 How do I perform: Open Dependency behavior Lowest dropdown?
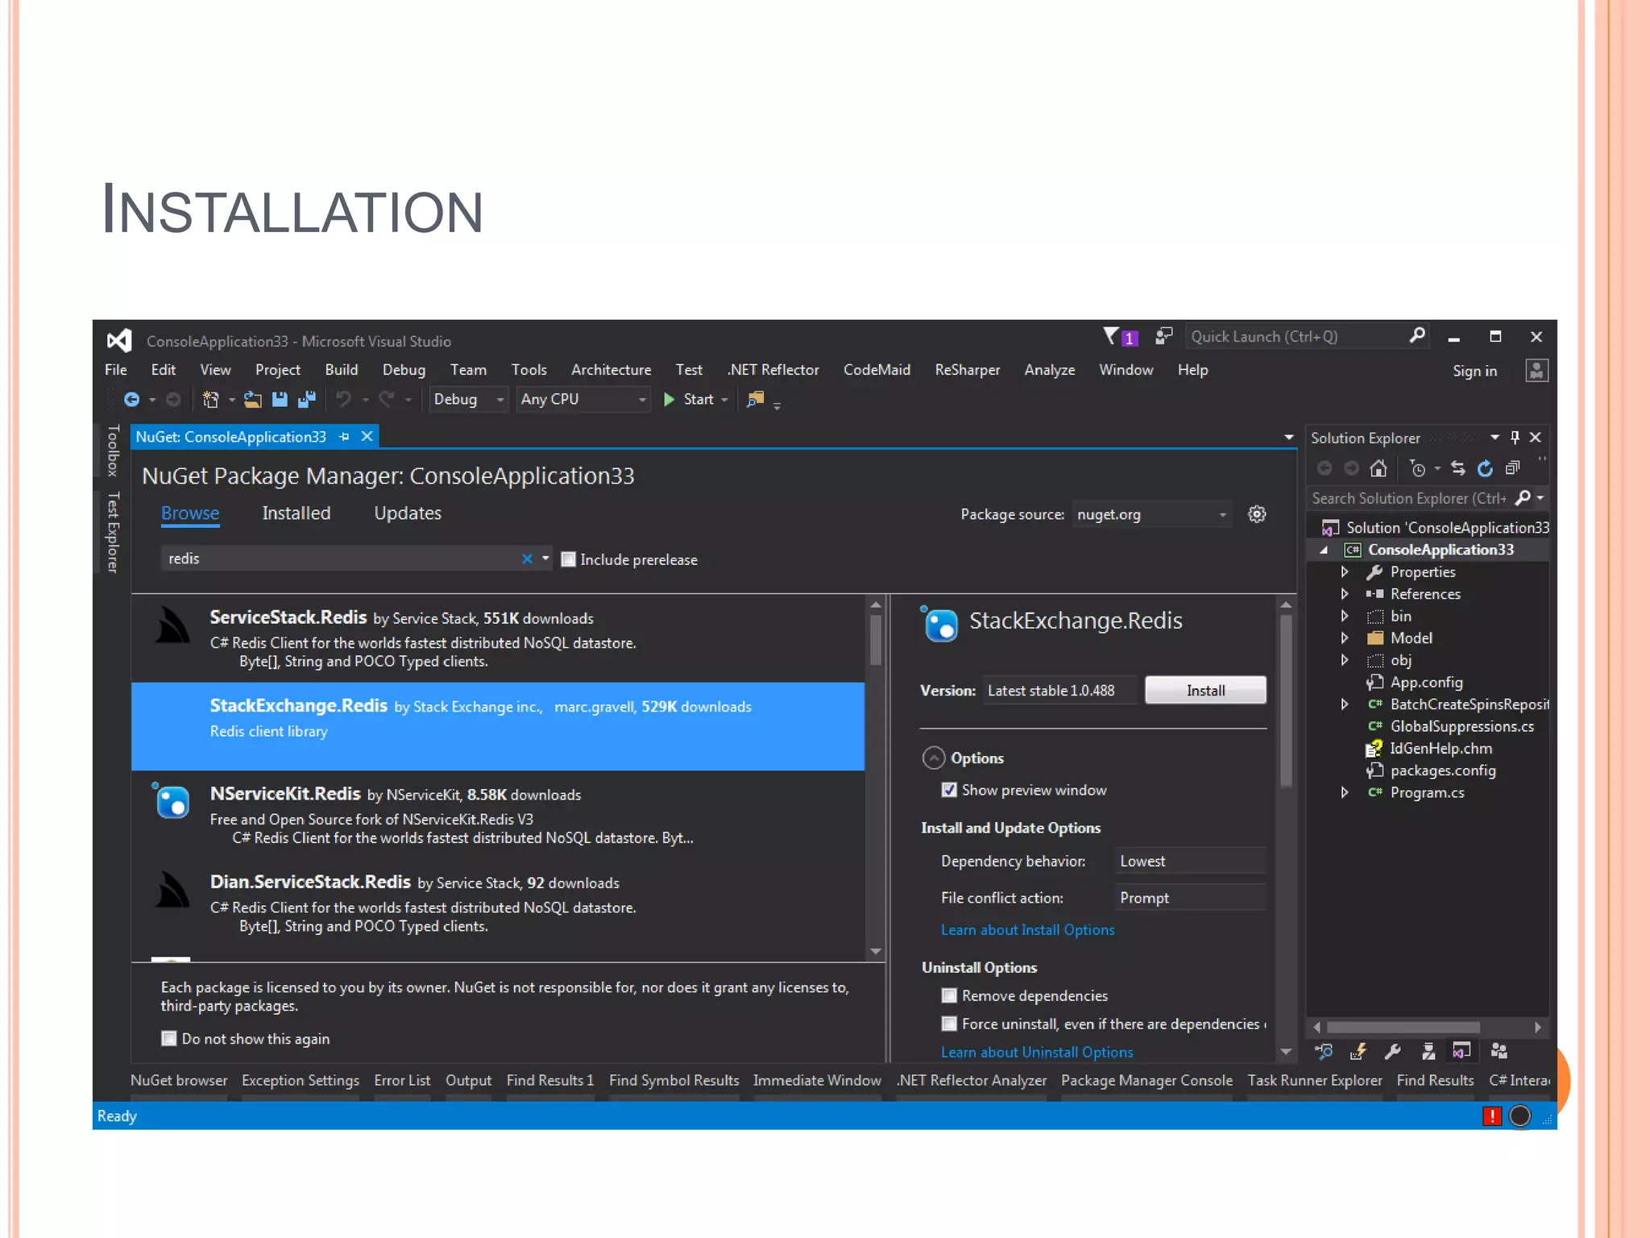(x=1190, y=861)
